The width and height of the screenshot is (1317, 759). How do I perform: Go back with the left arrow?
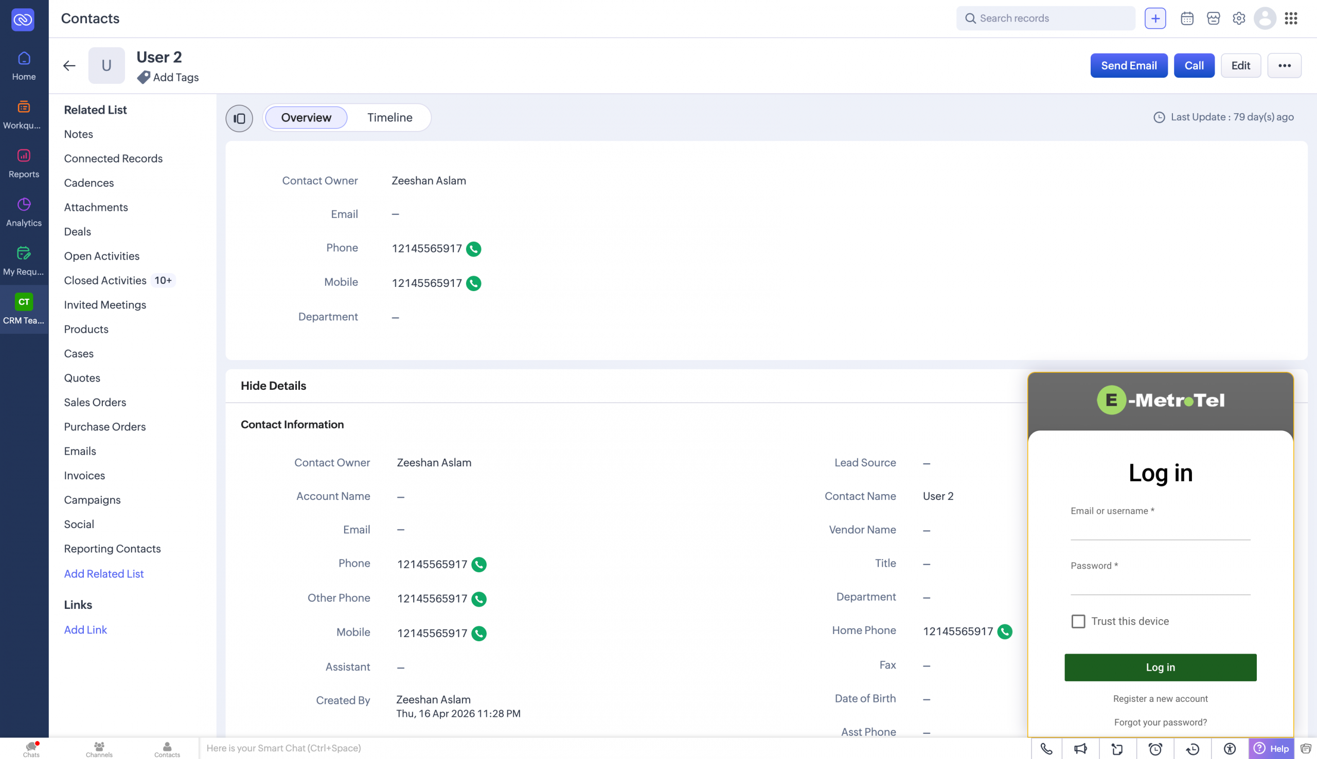(69, 66)
